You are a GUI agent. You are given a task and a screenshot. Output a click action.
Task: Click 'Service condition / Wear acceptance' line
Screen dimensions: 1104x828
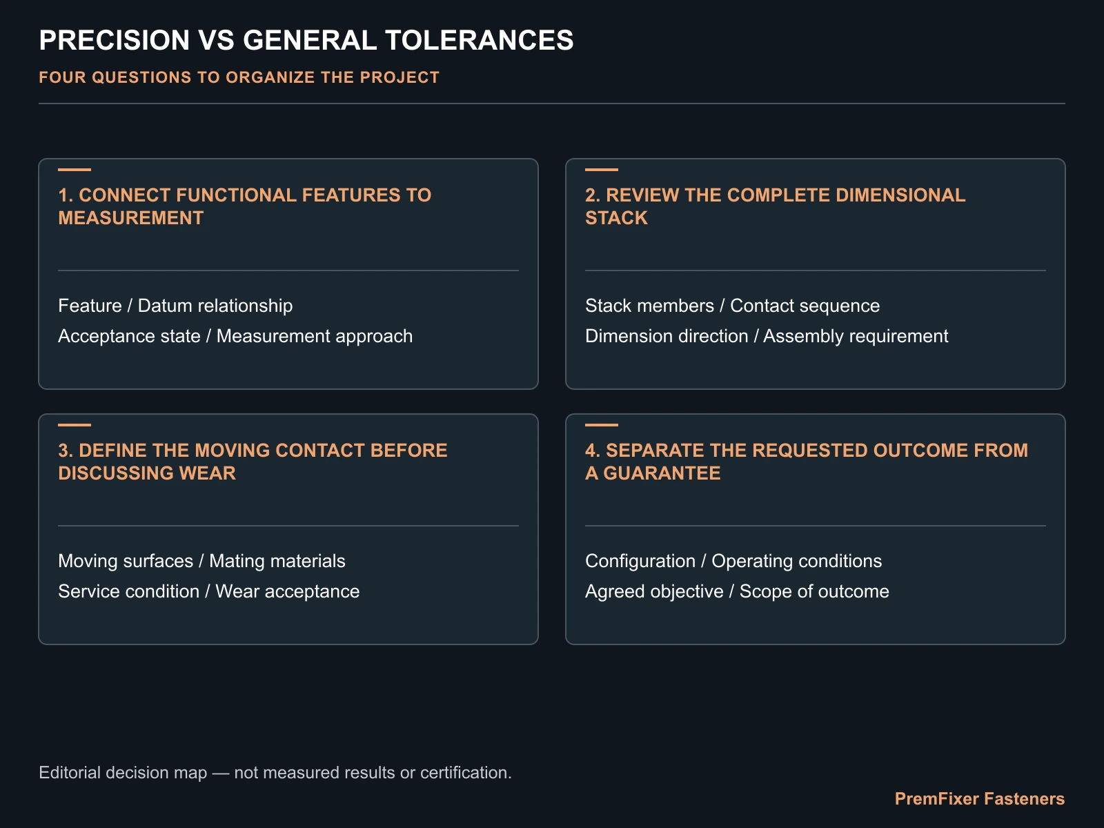(209, 591)
